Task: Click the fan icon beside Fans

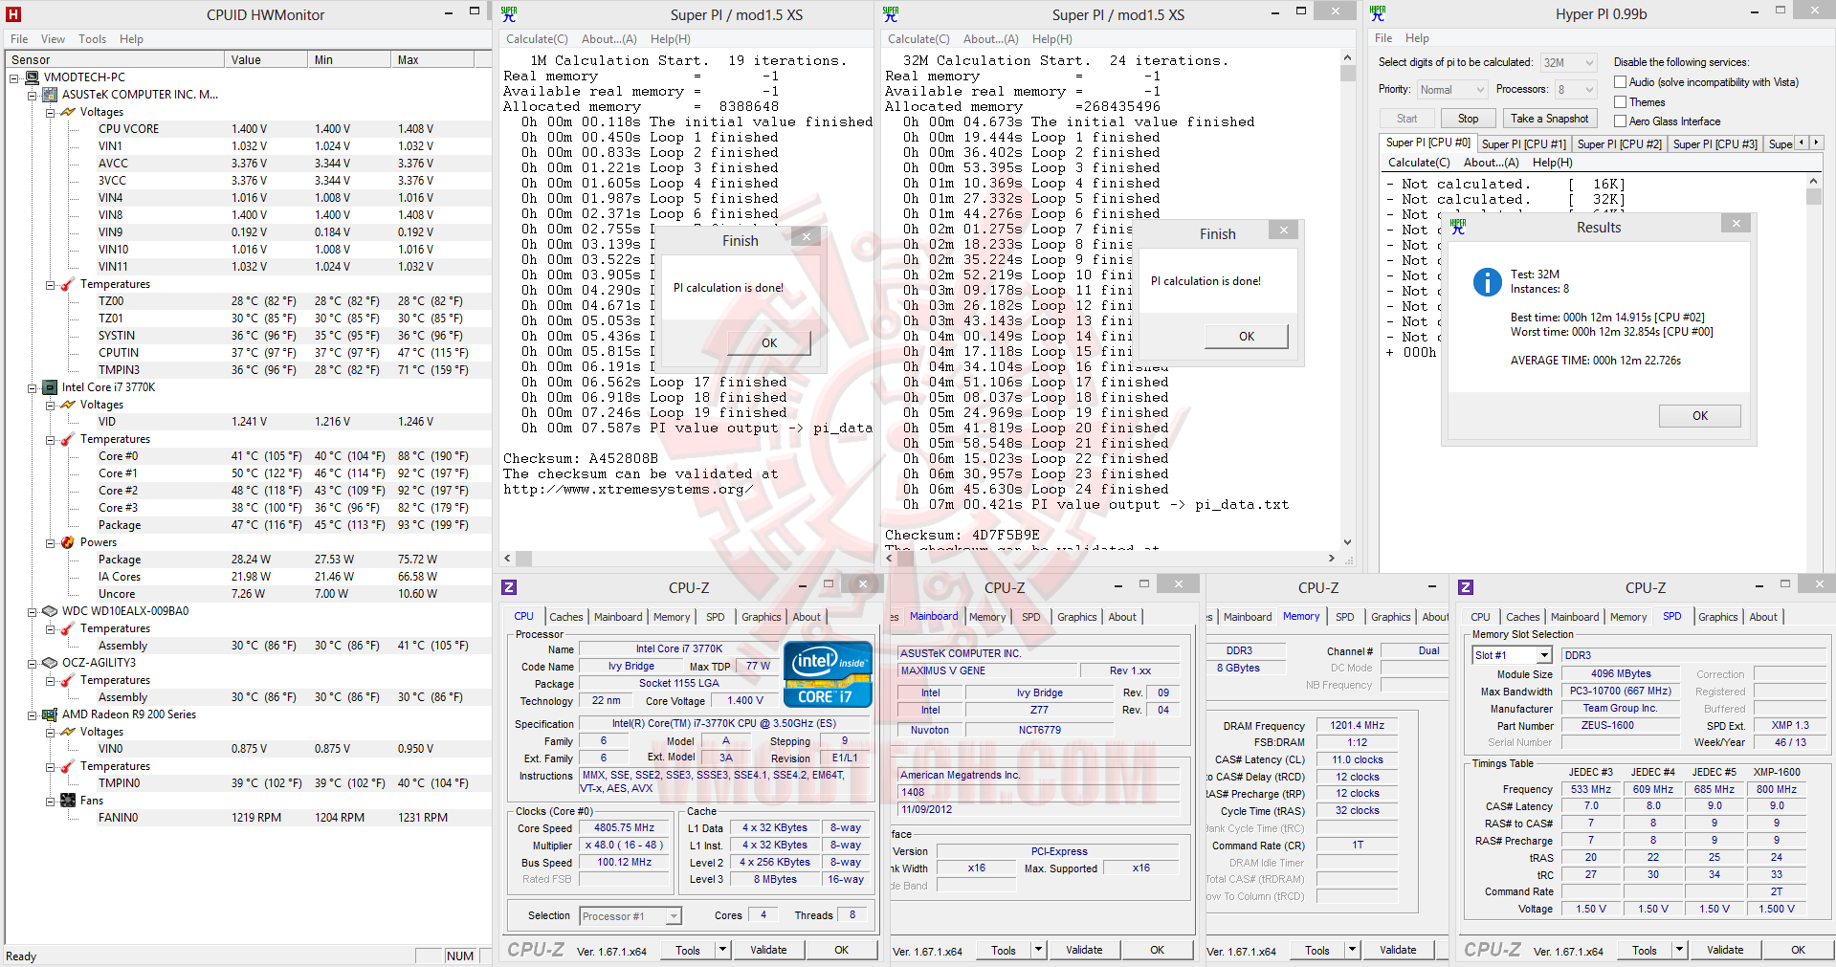Action: [x=68, y=801]
